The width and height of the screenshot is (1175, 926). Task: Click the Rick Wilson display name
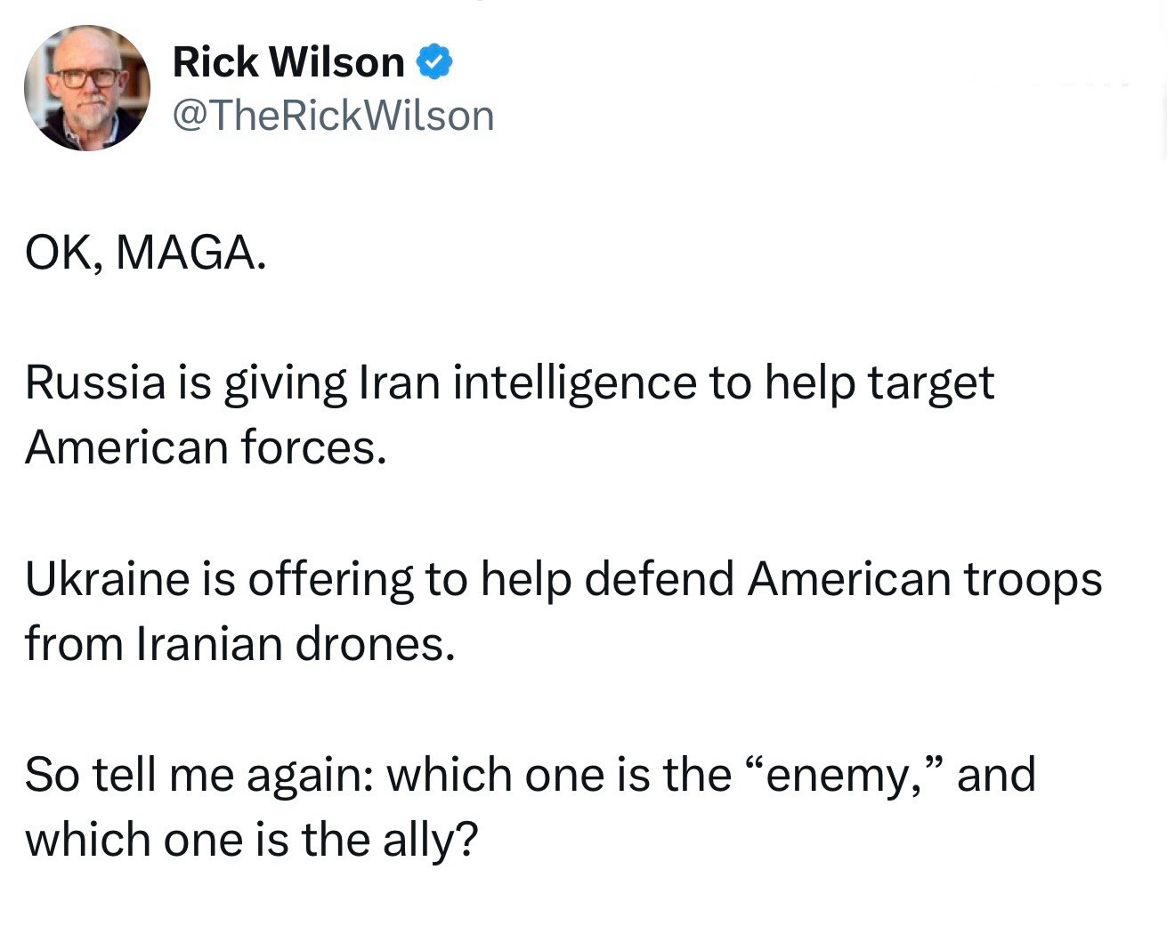click(288, 61)
